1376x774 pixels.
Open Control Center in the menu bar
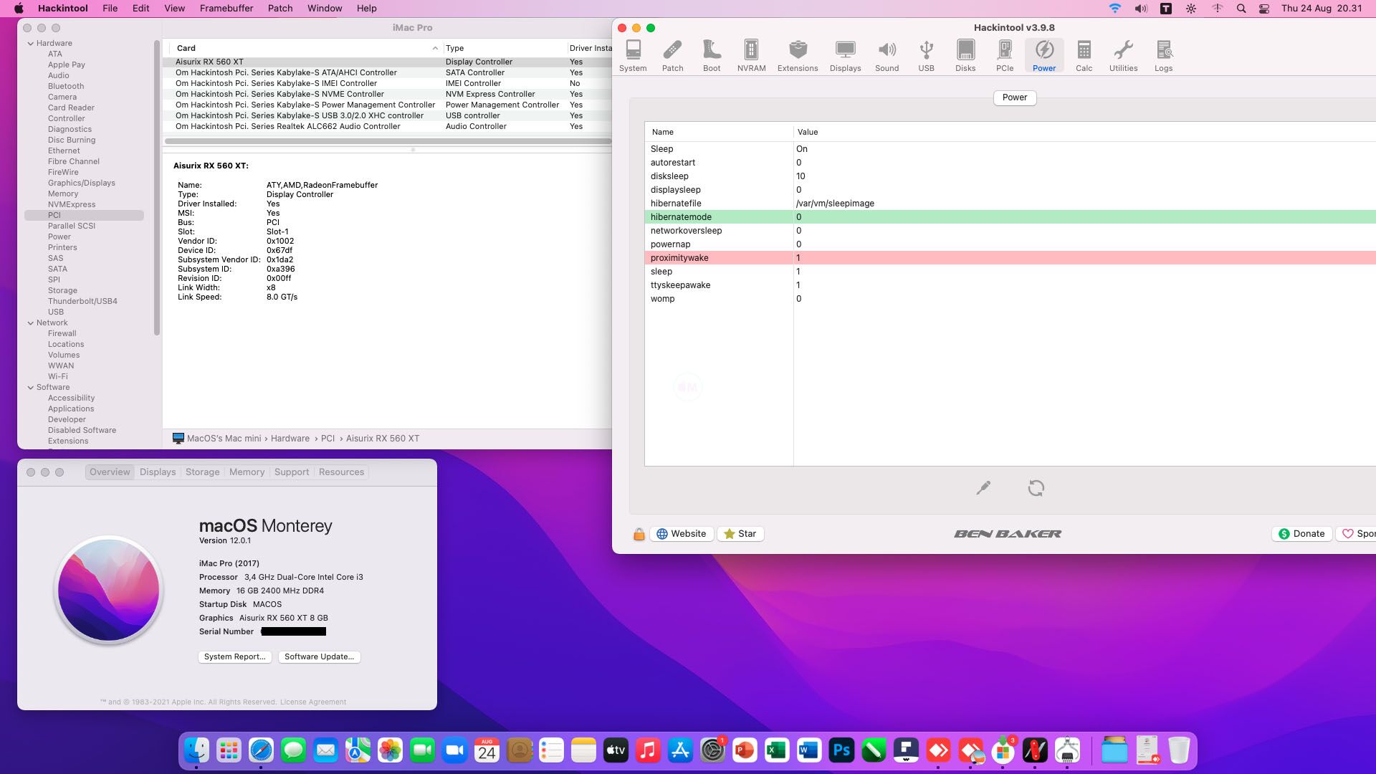tap(1264, 9)
